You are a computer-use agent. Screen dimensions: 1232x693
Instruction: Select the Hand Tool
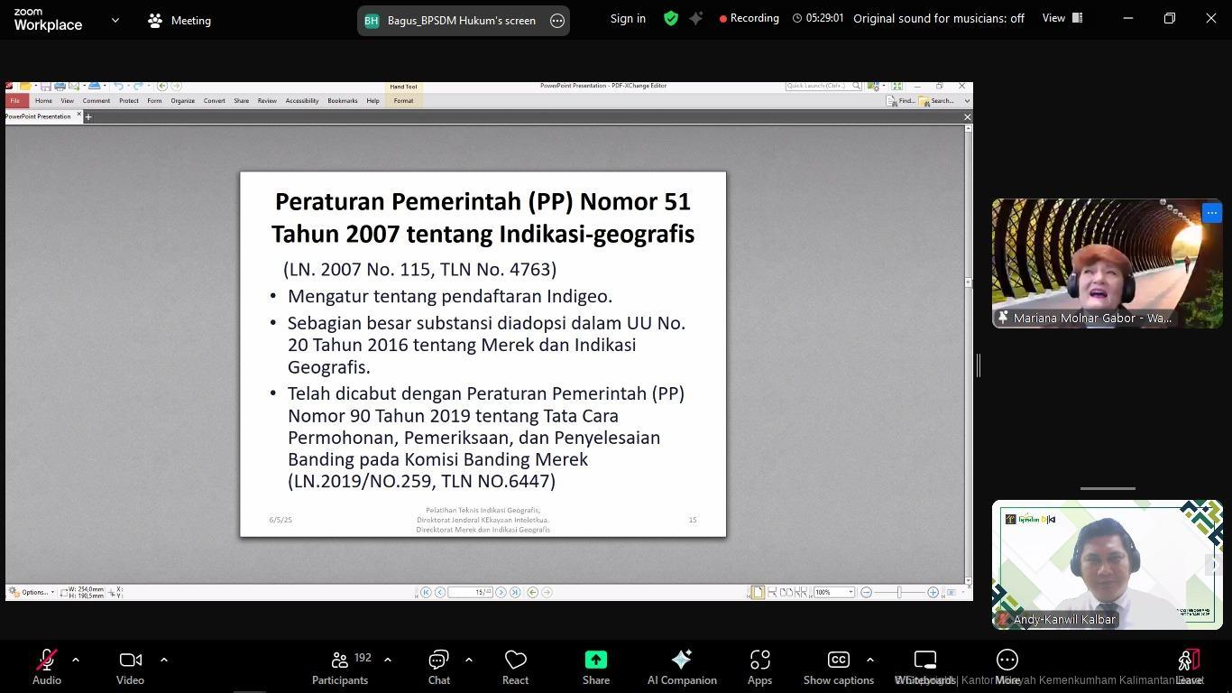pyautogui.click(x=402, y=86)
